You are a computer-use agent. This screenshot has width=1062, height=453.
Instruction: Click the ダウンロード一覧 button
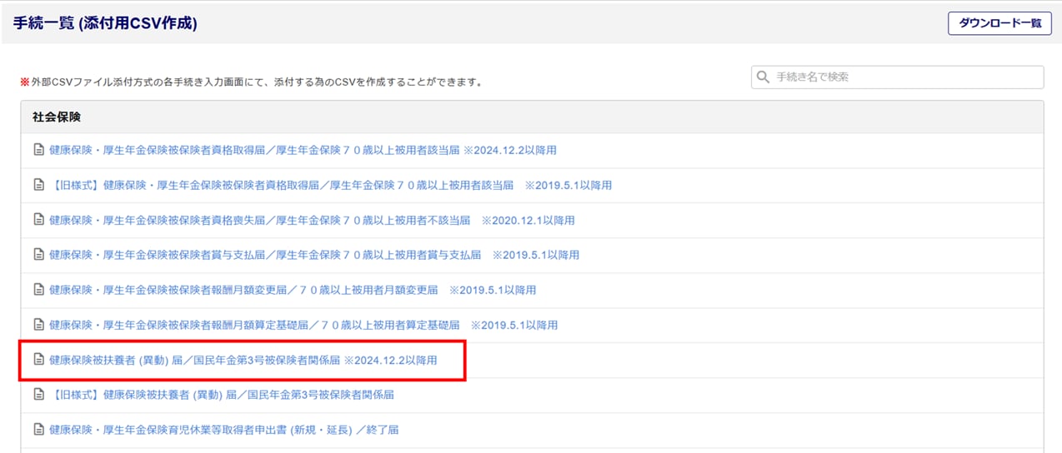(999, 23)
